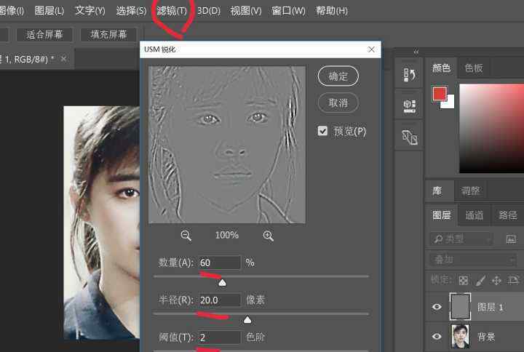The height and width of the screenshot is (352, 524).
Task: Uncheck the 预览(P) preview checkbox
Action: click(x=322, y=132)
